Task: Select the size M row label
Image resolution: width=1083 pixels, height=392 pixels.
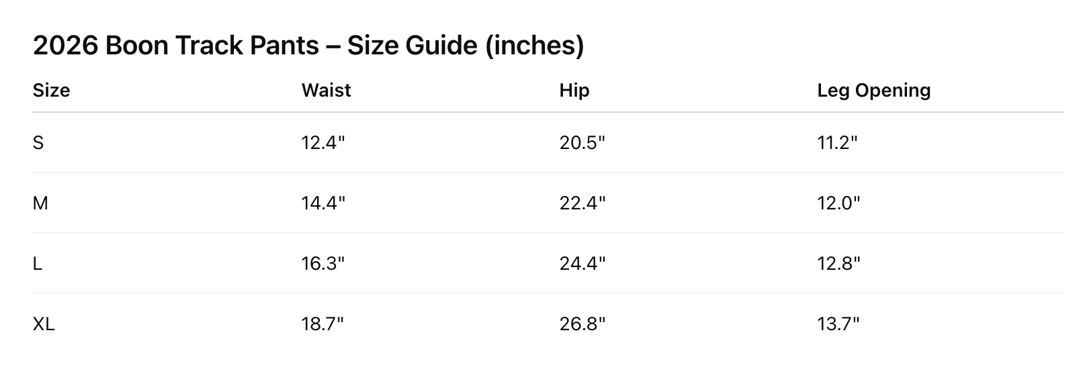Action: tap(40, 203)
